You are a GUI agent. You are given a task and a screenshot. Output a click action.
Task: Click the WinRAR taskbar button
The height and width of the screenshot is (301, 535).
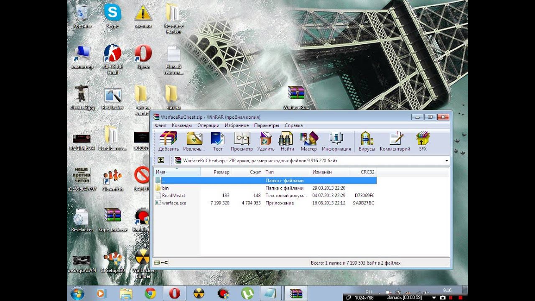click(x=296, y=293)
